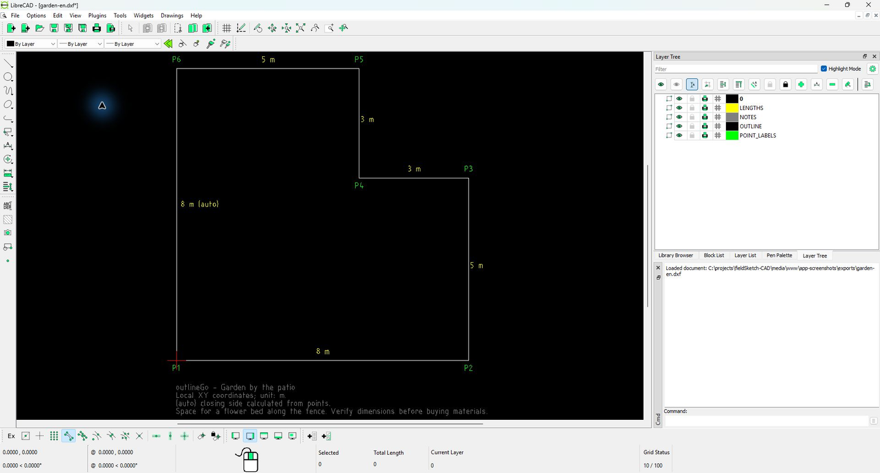This screenshot has height=473, width=880.
Task: Toggle Exclusive Snap Mode Ex button
Action: [11, 436]
